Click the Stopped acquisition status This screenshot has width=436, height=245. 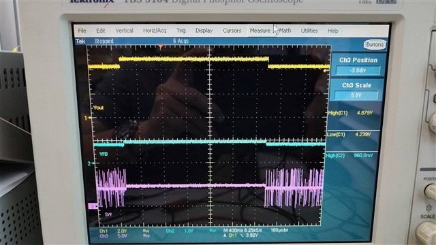coord(104,41)
